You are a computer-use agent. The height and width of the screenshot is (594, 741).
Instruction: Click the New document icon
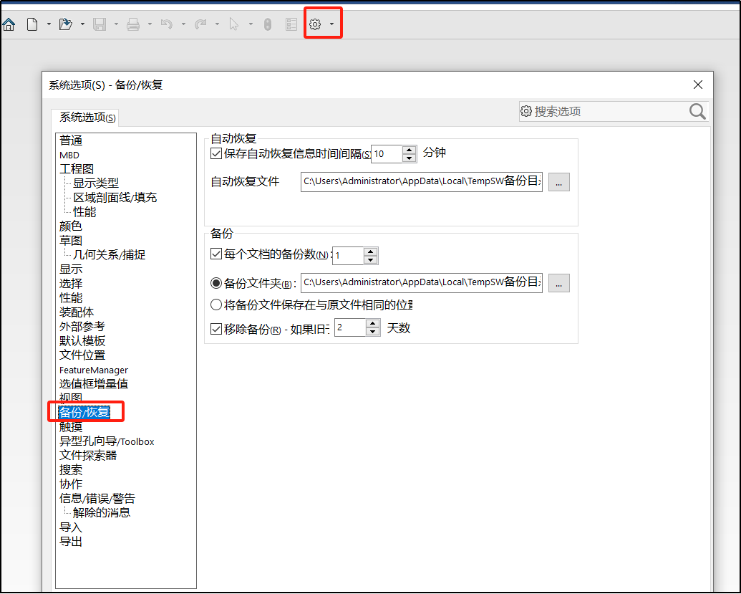[x=32, y=24]
